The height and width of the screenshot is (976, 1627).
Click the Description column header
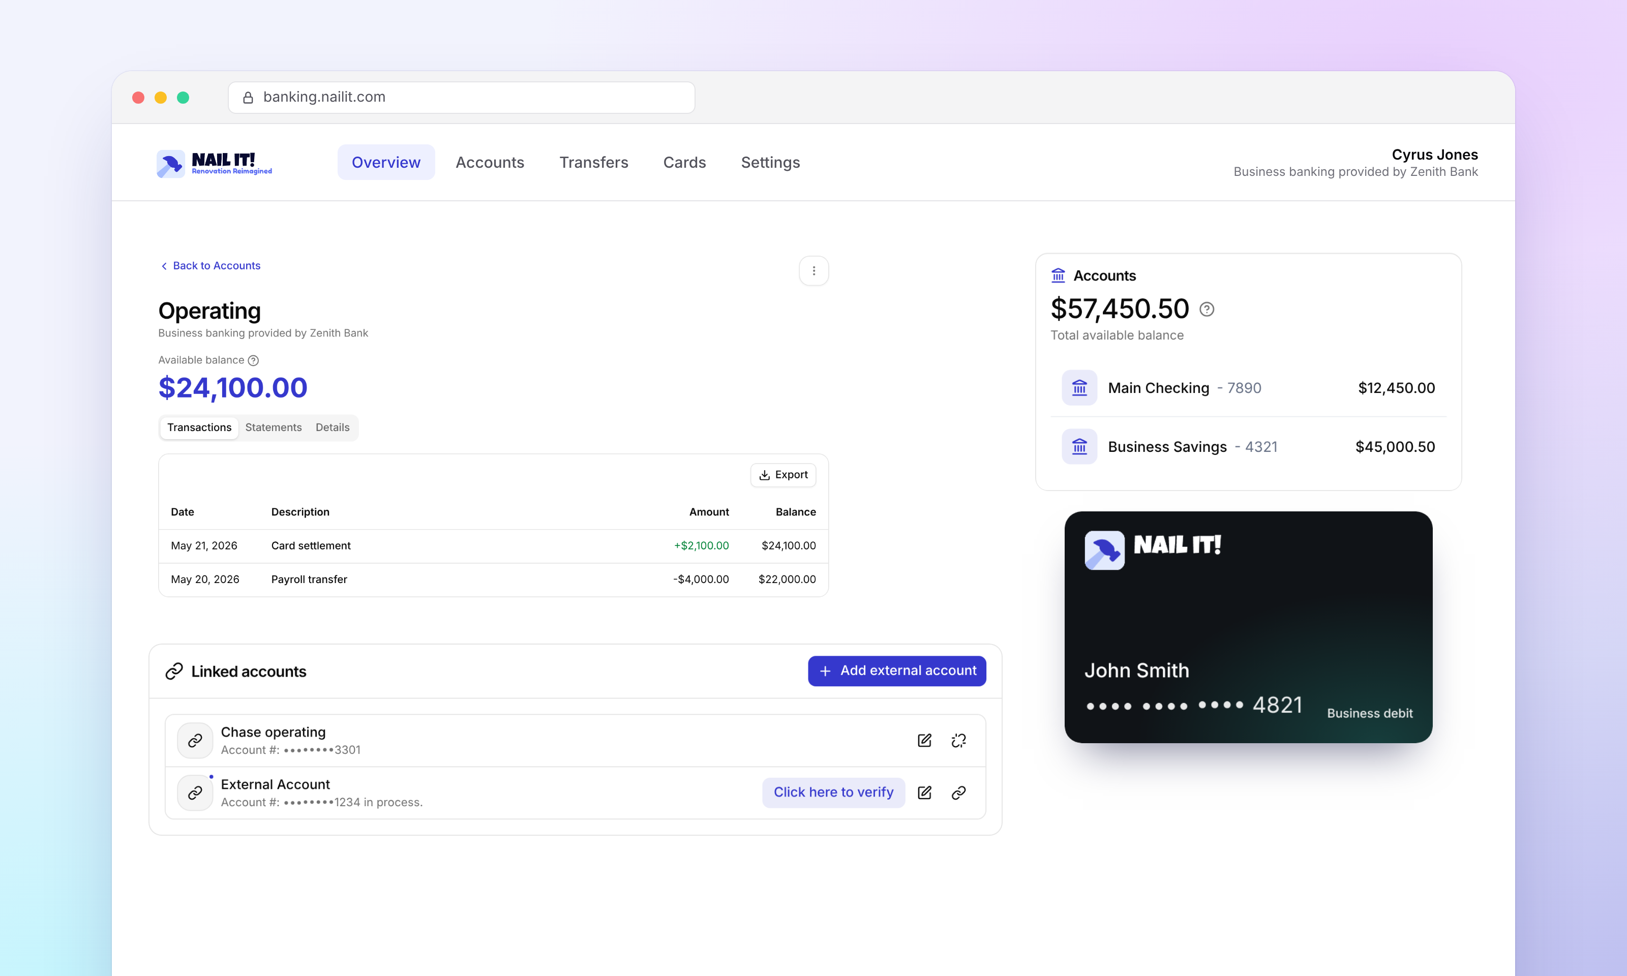300,512
